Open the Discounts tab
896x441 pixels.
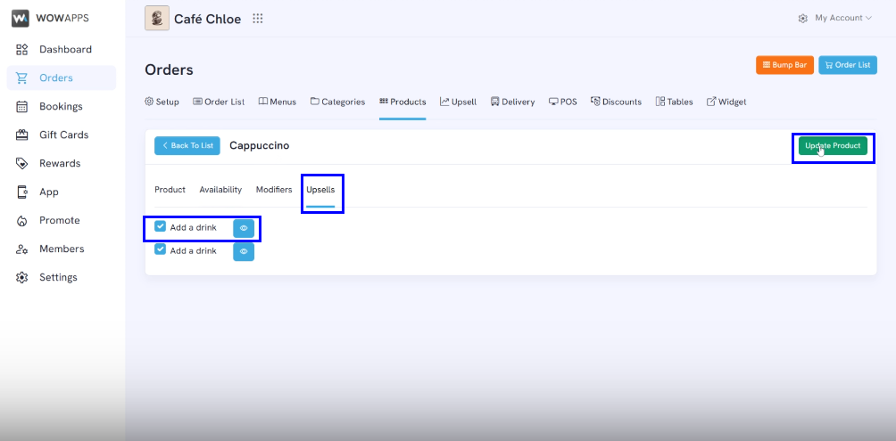pos(616,102)
